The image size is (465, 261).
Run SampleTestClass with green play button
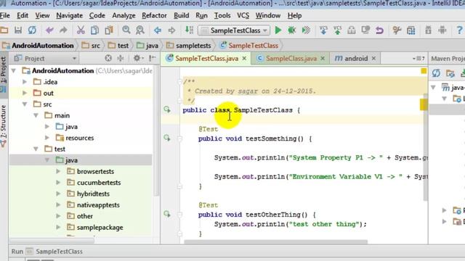click(278, 30)
